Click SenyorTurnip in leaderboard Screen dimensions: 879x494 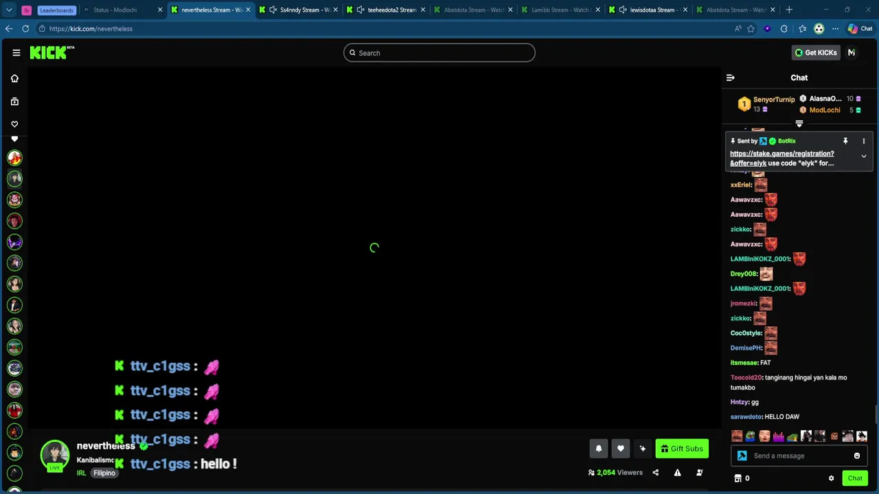coord(774,99)
